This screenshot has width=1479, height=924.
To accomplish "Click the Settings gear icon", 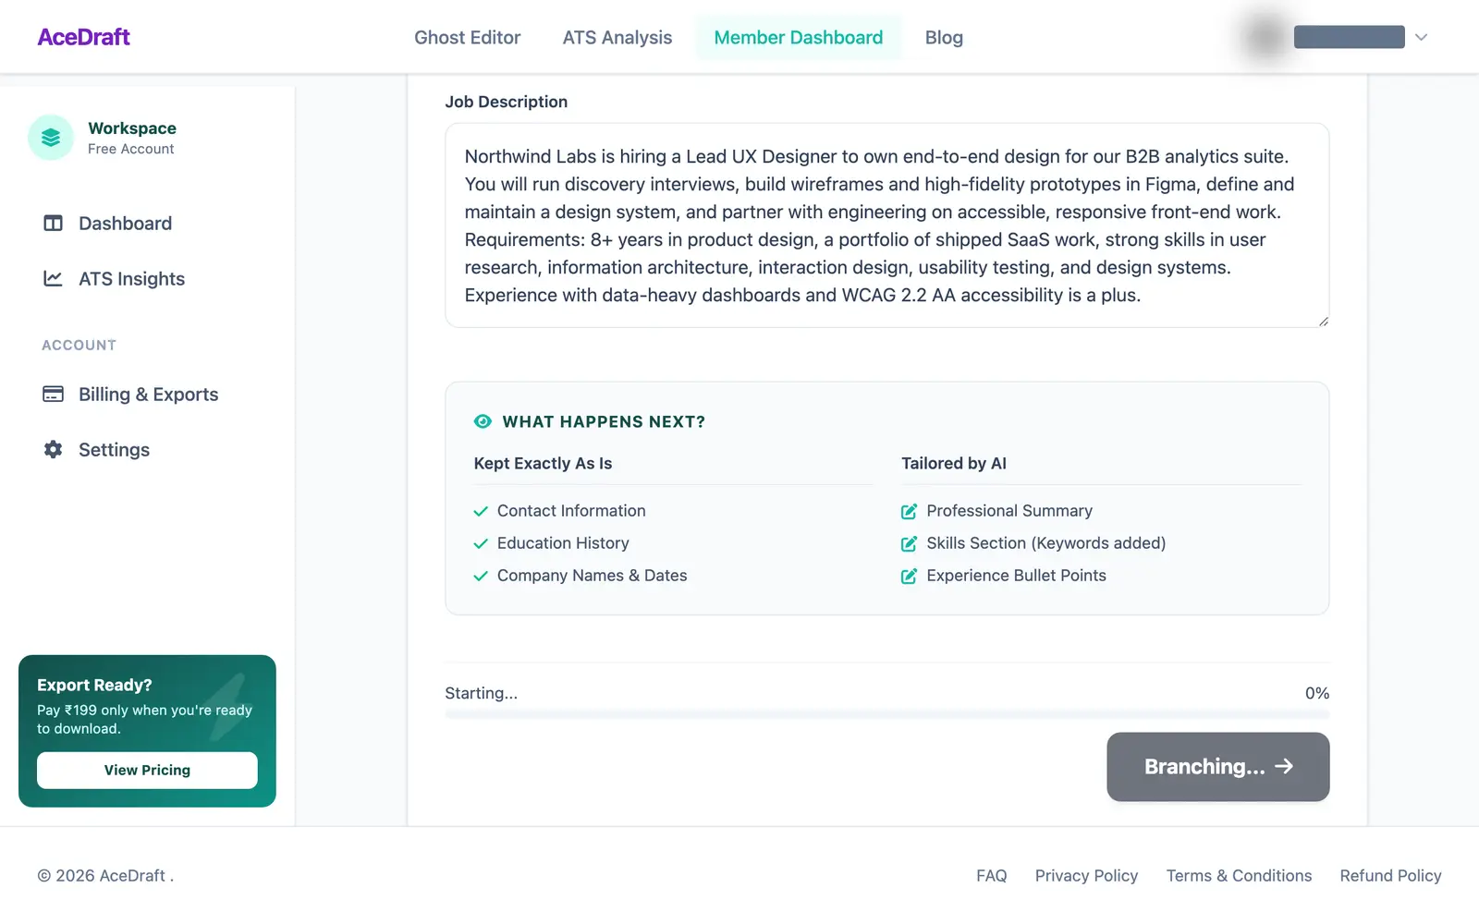I will tap(54, 450).
